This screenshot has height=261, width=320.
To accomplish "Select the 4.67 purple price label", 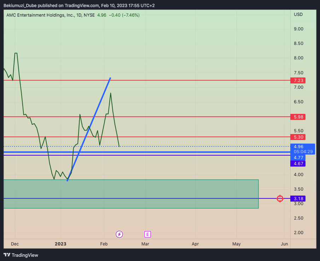I will click(x=298, y=163).
